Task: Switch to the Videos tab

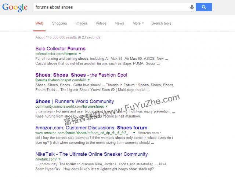Action: click(x=101, y=23)
